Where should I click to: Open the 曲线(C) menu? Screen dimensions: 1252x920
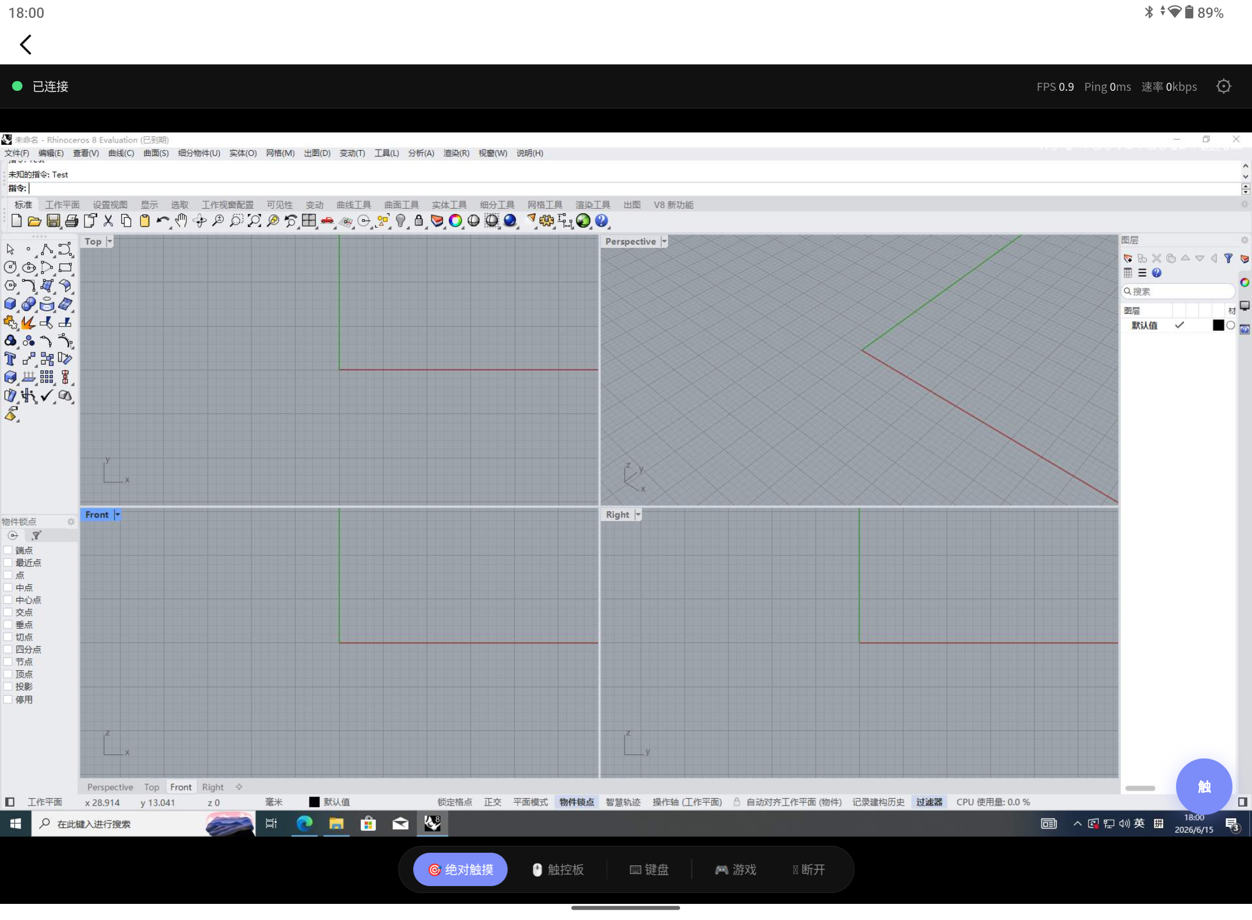click(121, 153)
